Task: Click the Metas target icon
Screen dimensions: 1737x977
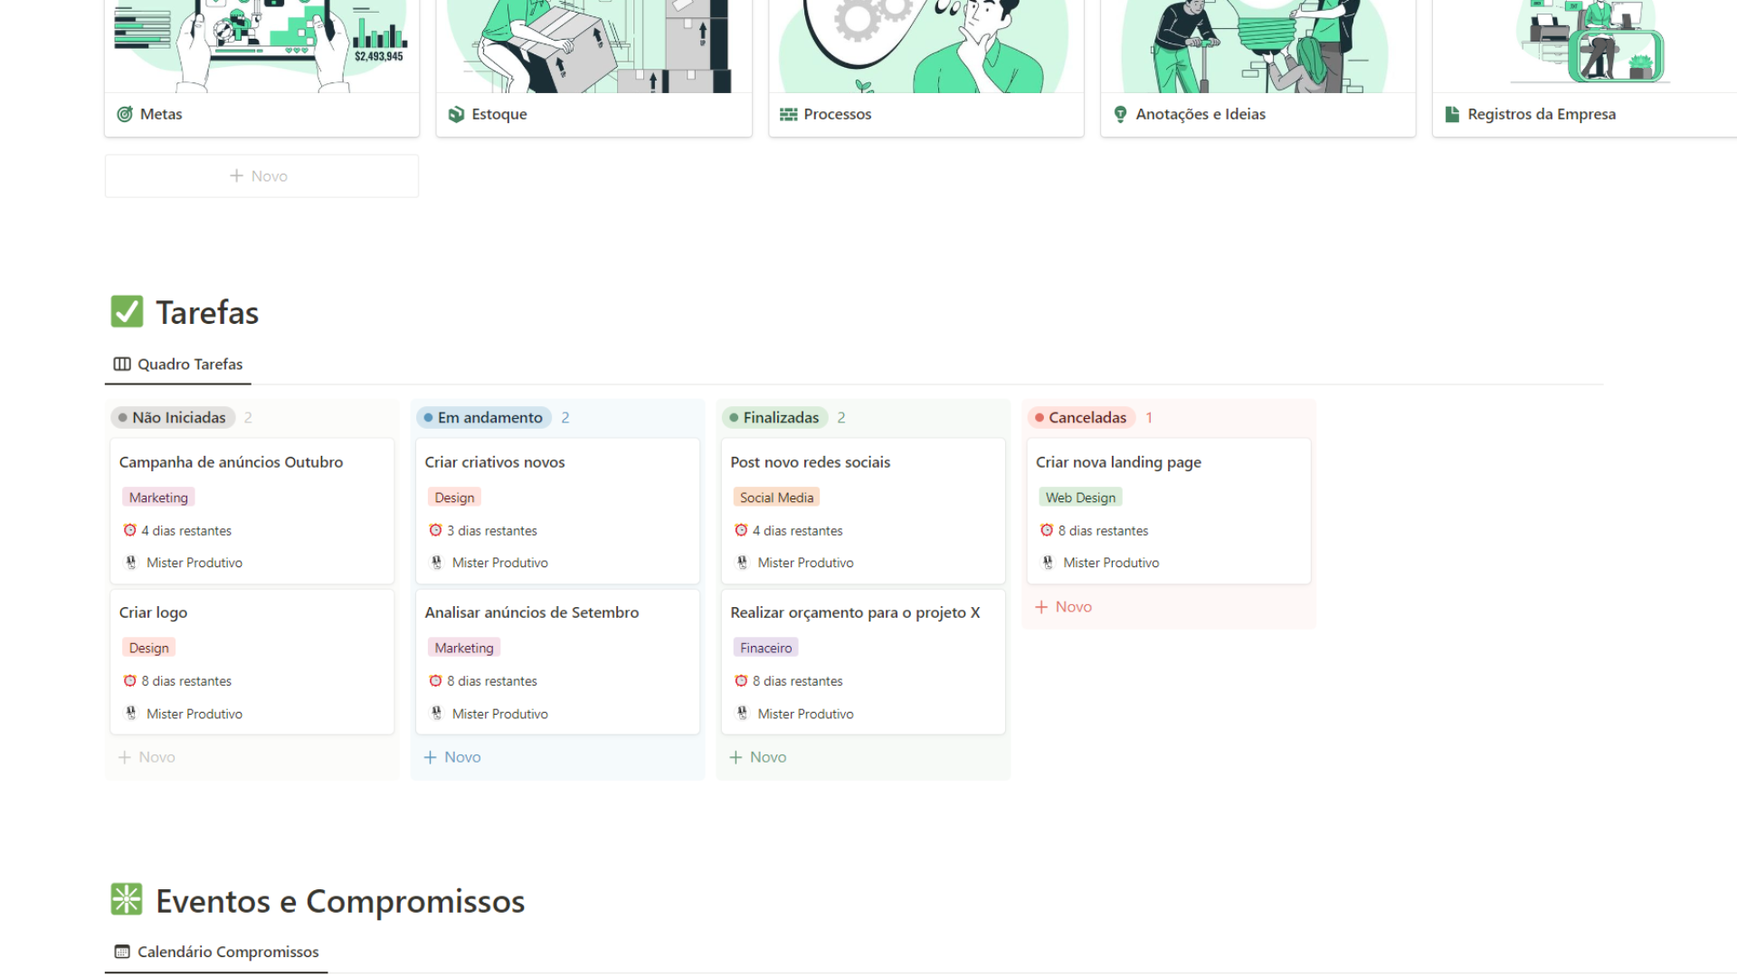Action: click(x=126, y=114)
